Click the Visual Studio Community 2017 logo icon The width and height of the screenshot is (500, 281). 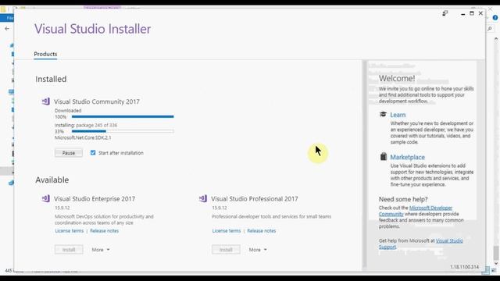pyautogui.click(x=46, y=101)
